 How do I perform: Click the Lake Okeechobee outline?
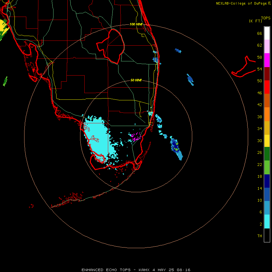(x=111, y=46)
